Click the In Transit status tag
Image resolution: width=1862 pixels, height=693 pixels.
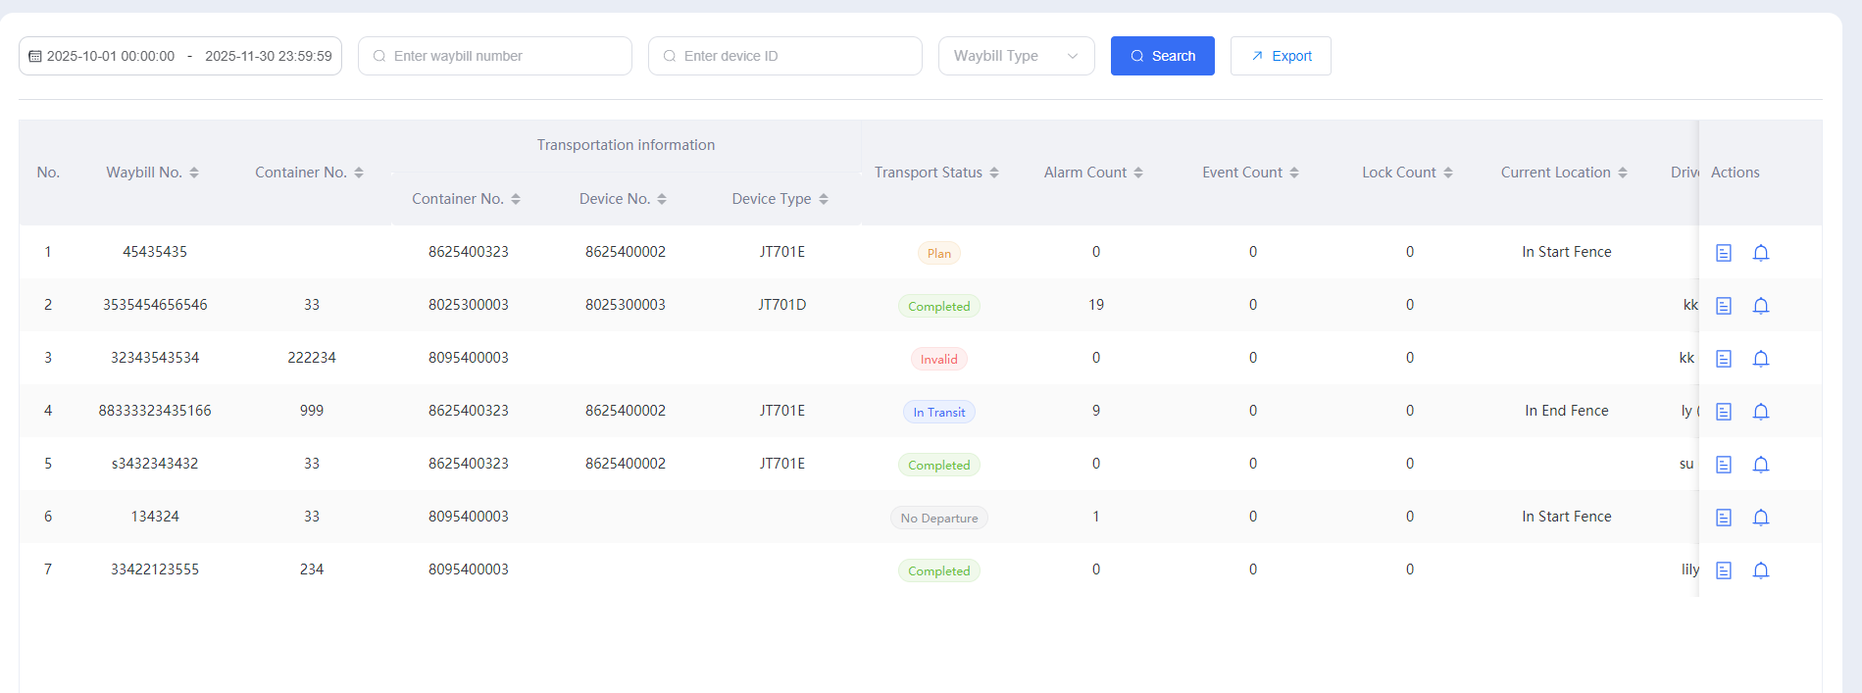(x=938, y=413)
